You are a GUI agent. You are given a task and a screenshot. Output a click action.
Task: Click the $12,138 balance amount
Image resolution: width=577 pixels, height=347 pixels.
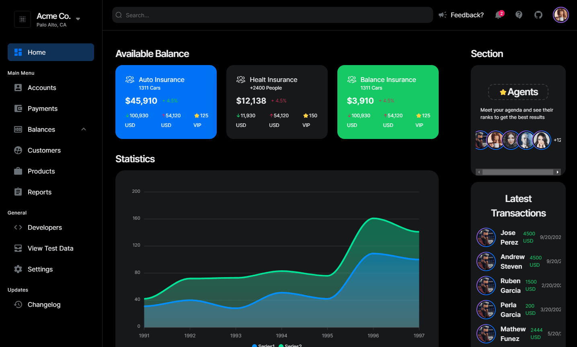(x=251, y=101)
